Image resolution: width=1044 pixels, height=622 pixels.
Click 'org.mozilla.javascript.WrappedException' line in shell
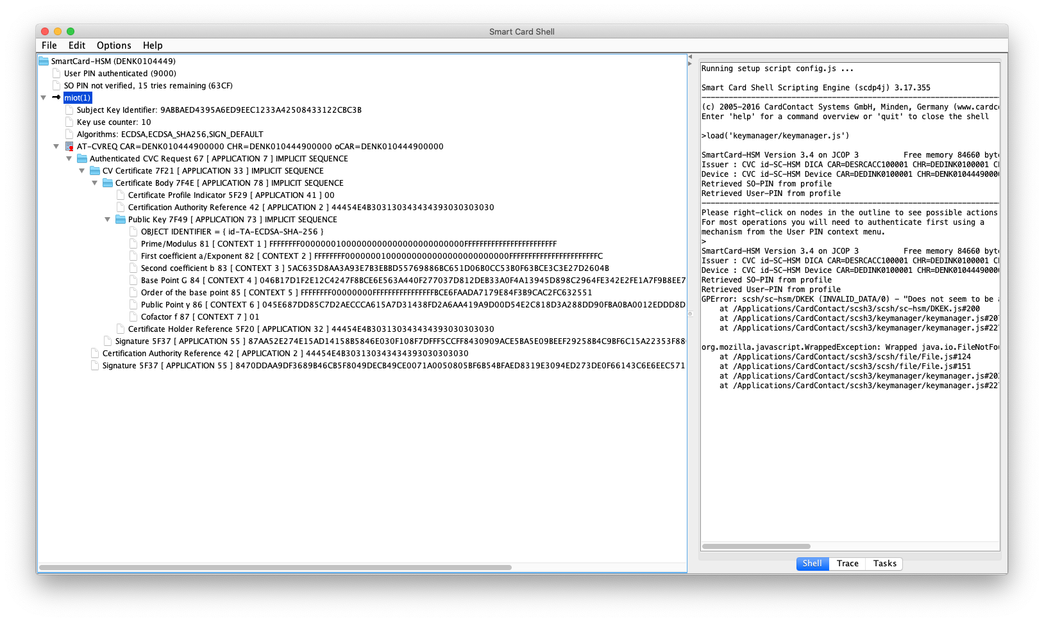(850, 347)
